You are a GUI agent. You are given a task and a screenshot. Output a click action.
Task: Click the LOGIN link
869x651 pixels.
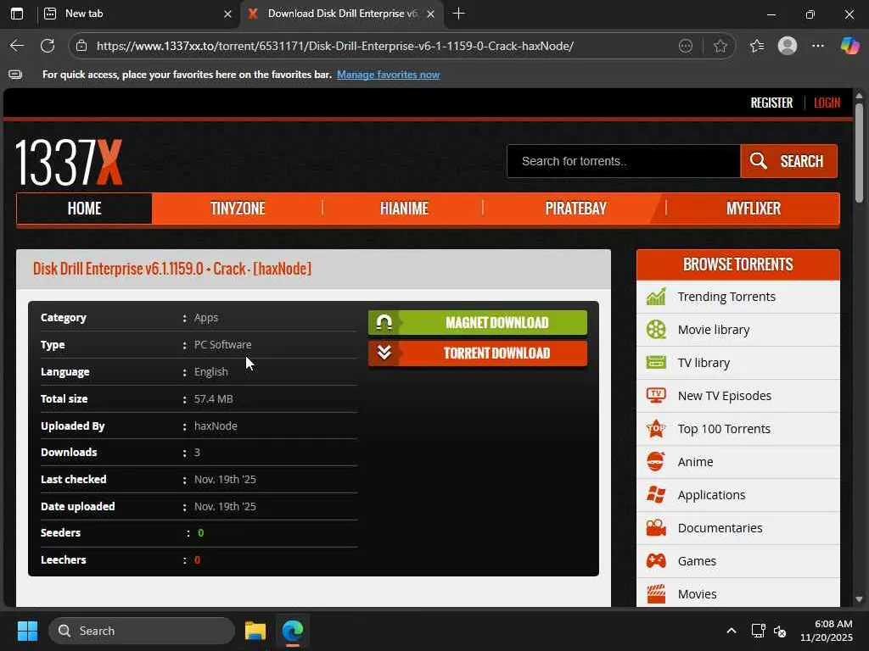click(x=827, y=103)
